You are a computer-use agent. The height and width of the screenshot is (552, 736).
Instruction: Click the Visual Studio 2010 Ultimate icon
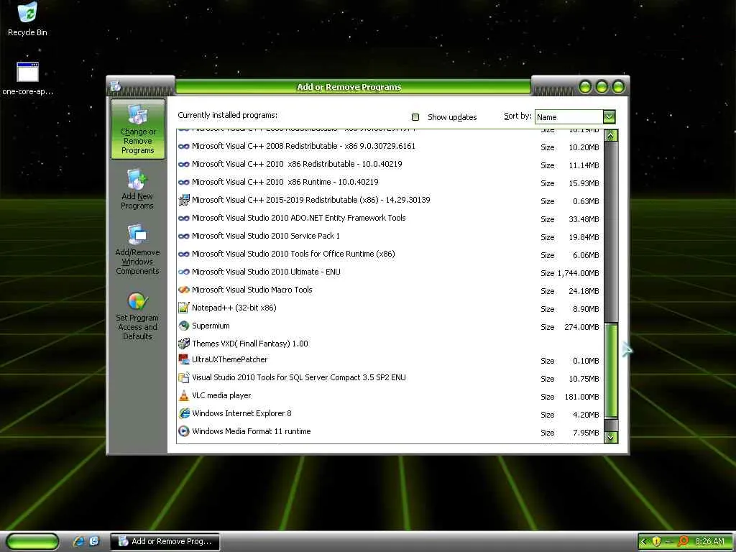[x=183, y=272]
